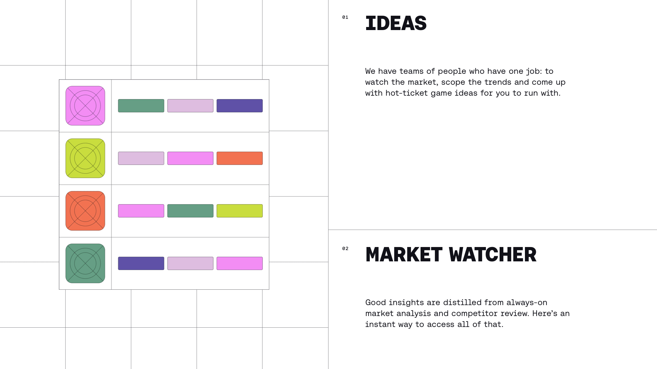The image size is (657, 369).
Task: Pick the light lilac tag in the pink icon row
Action: point(190,106)
